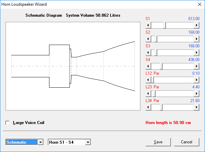Click the S1 value 613.00
Image resolution: width=205 pixels, height=152 pixels.
click(x=194, y=19)
